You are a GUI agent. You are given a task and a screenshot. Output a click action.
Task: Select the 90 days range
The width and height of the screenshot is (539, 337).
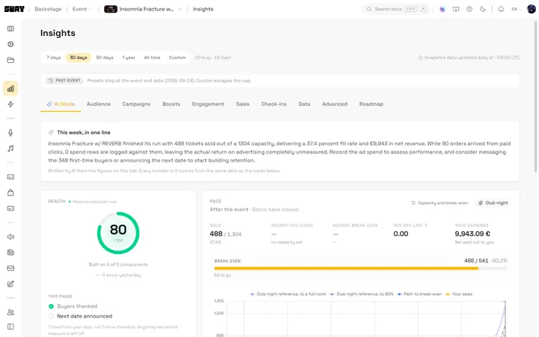105,58
